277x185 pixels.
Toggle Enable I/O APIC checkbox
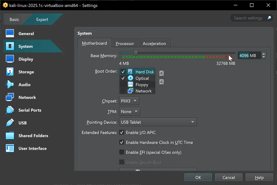[121, 132]
